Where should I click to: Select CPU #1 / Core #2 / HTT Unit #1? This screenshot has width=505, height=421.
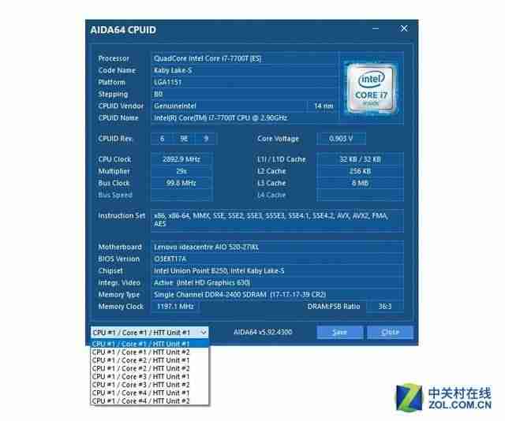point(150,360)
